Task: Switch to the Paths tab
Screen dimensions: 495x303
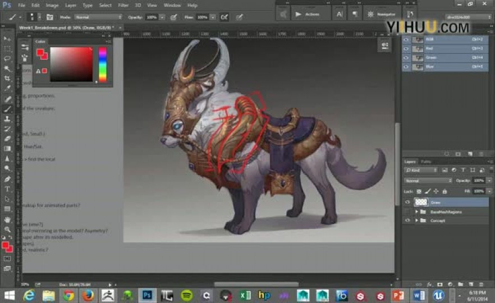Action: (x=426, y=162)
